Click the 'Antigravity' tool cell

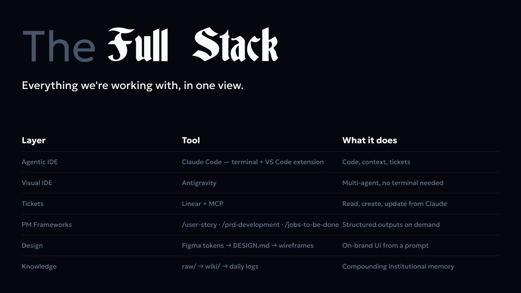pos(199,183)
